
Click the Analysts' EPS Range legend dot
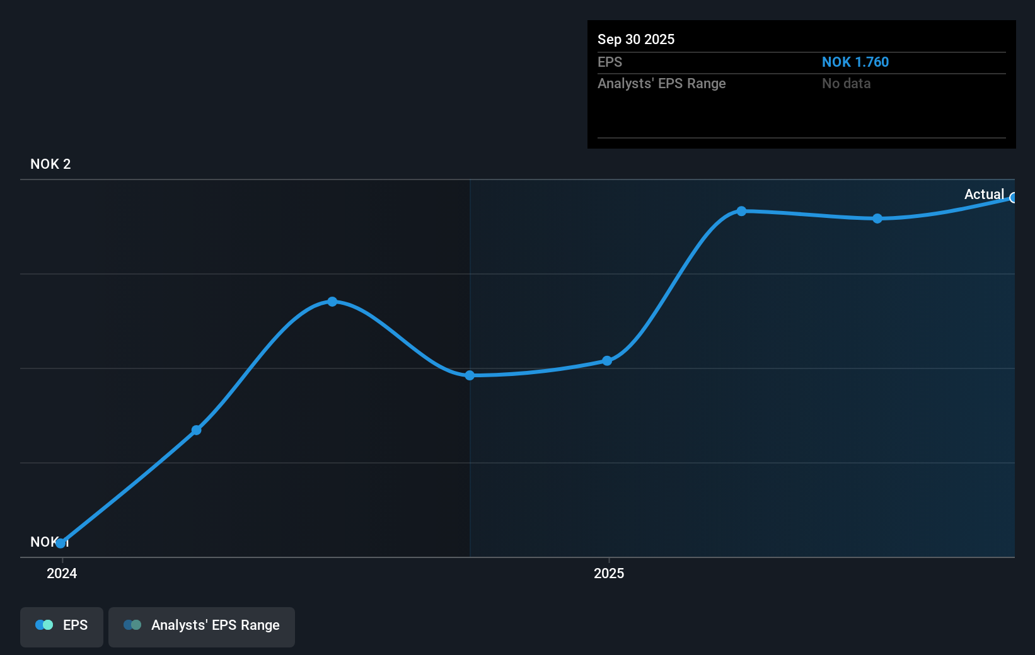[132, 624]
